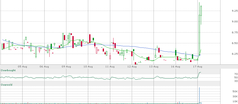Click the 11 Aug date label

click(110, 66)
